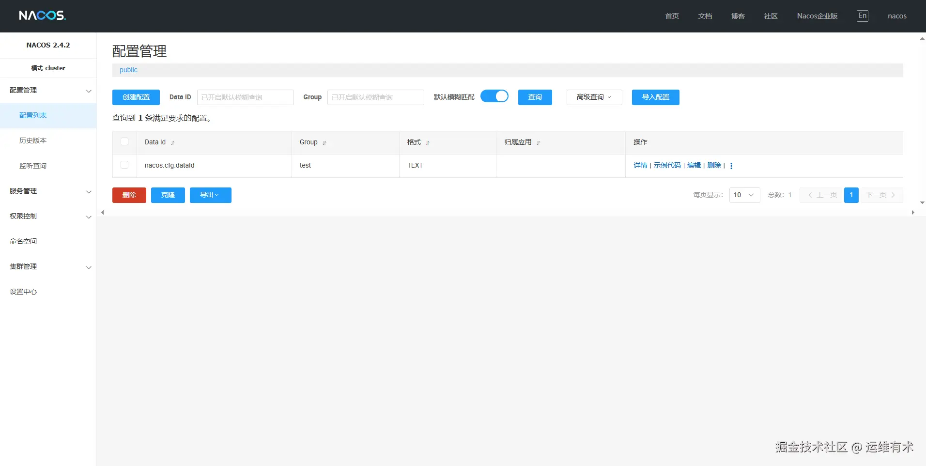The height and width of the screenshot is (466, 926).
Task: Switch language using the En icon
Action: pos(862,16)
